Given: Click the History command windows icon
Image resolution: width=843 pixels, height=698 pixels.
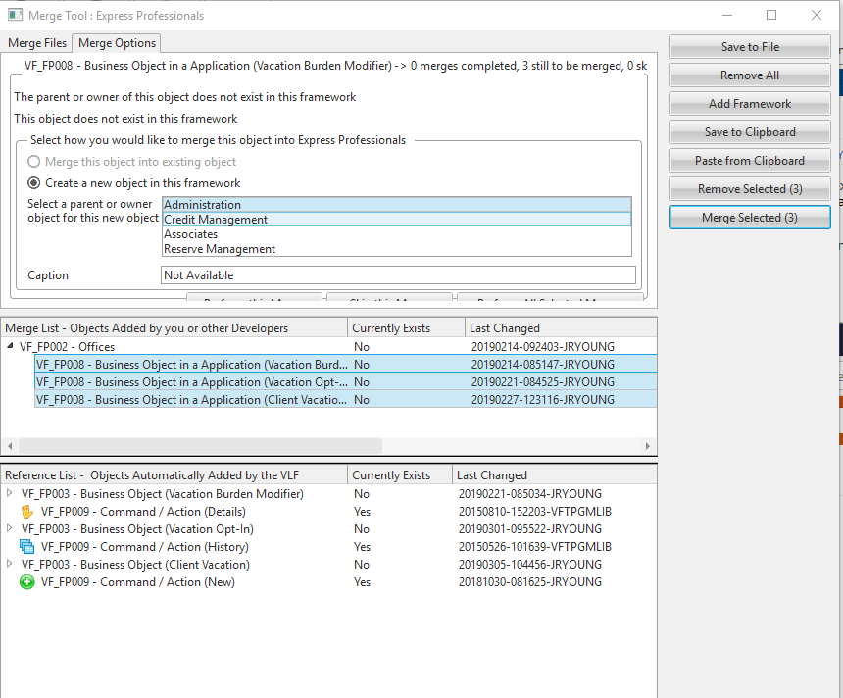Looking at the screenshot, I should pyautogui.click(x=27, y=547).
